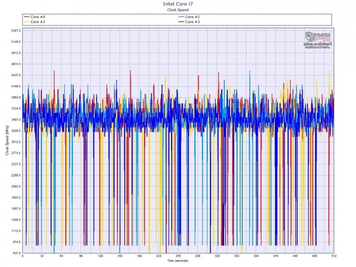The image size is (356, 267).
Task: Click the 4199.5 y-axis value
Action: tap(16, 86)
